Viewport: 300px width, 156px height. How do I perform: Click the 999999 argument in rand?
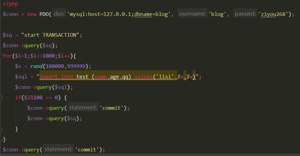76,66
